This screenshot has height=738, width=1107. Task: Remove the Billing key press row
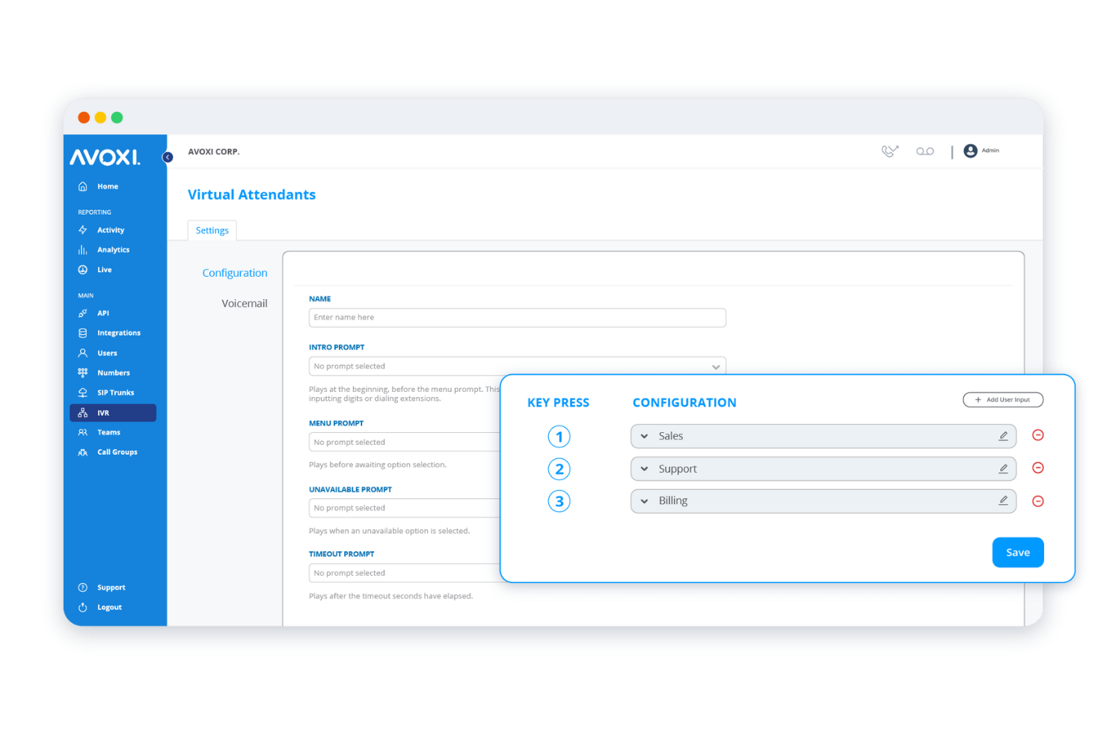click(1038, 501)
